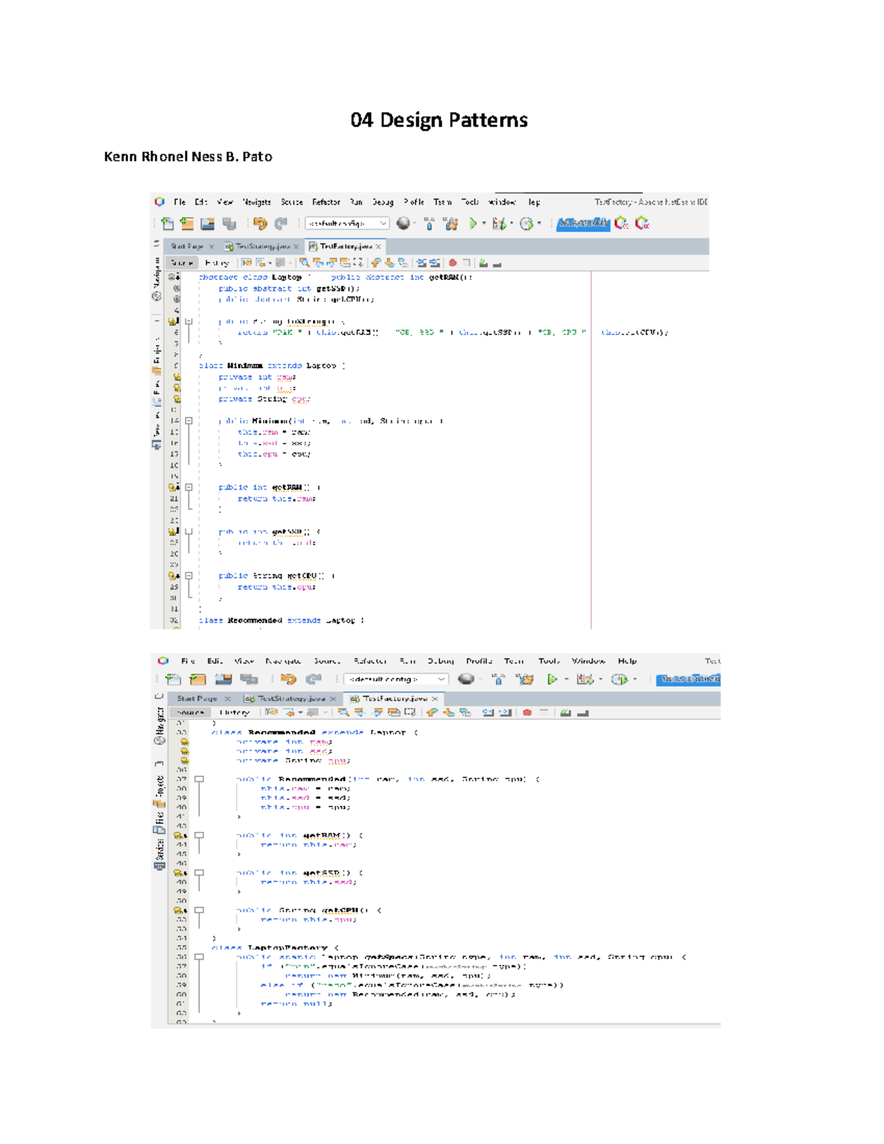Viewport: 884px width, 1144px height.
Task: Switch to History view in upper editor
Action: [217, 263]
